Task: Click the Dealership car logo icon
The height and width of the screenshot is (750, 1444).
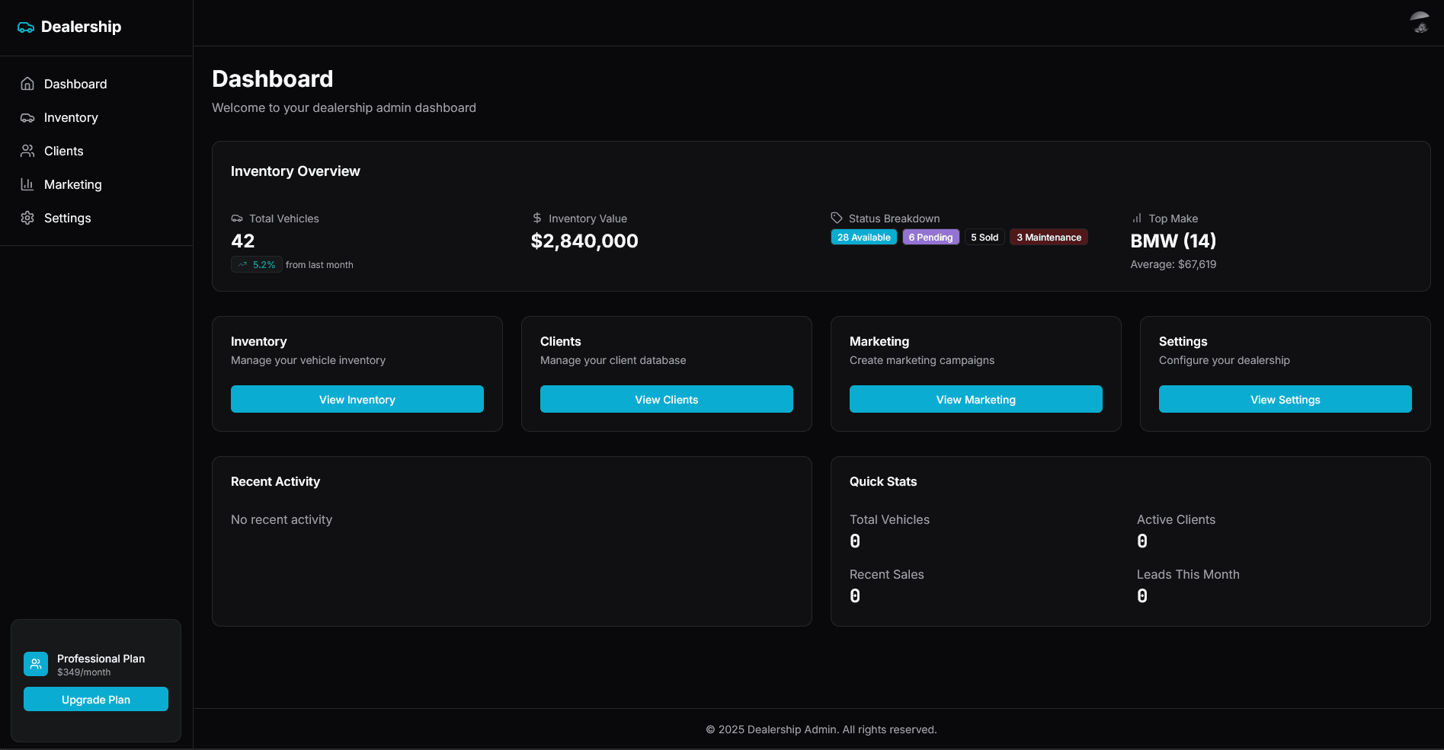Action: [26, 27]
